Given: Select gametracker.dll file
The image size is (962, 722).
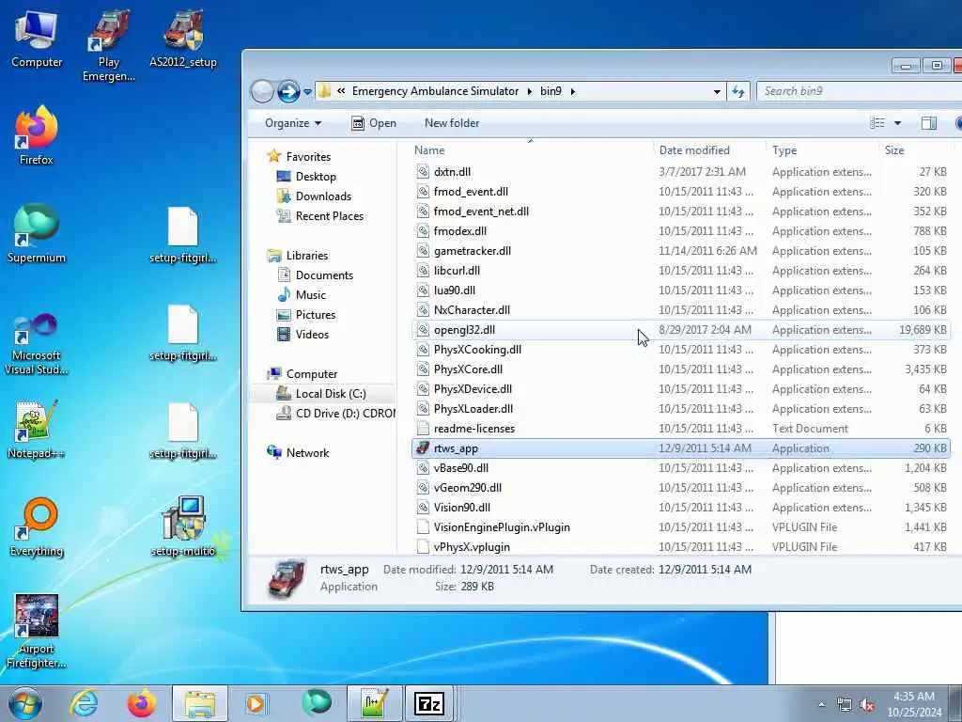Looking at the screenshot, I should (x=681, y=250).
